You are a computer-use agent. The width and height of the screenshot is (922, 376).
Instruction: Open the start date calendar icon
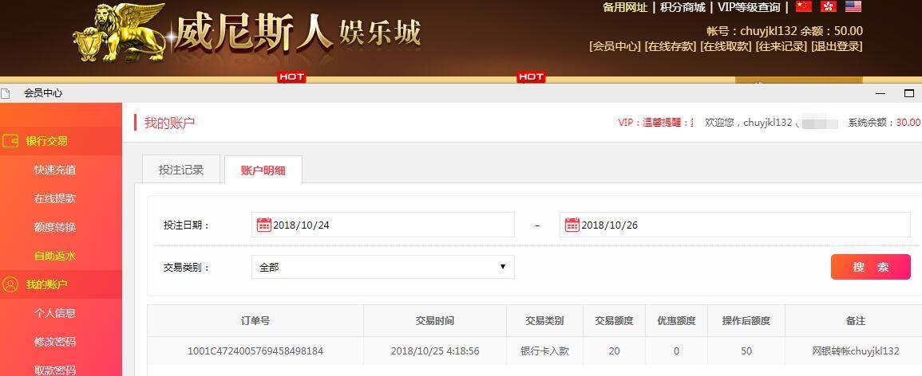pos(263,225)
